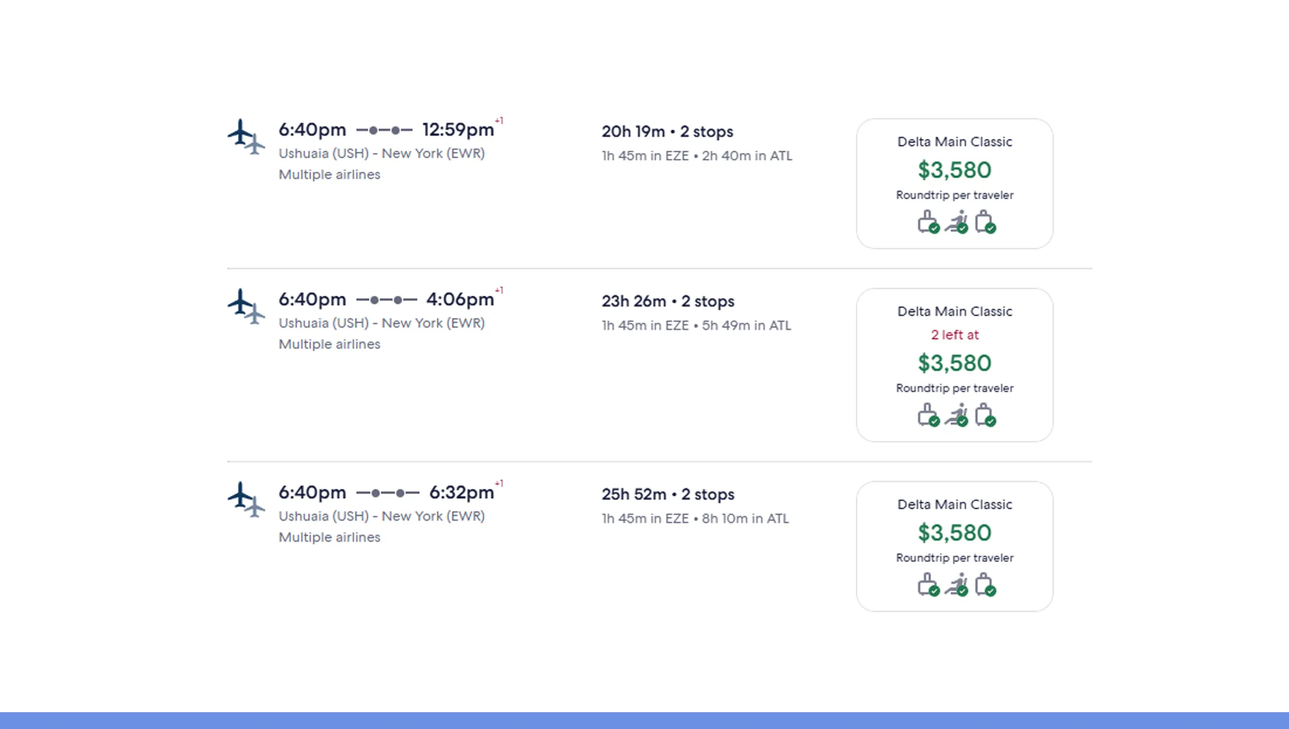The height and width of the screenshot is (729, 1289).
Task: Open the Delta Main Classic fare with 2 left
Action: [x=954, y=364]
